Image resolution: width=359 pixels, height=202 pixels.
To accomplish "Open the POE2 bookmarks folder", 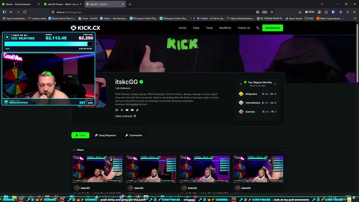I will pyautogui.click(x=309, y=19).
